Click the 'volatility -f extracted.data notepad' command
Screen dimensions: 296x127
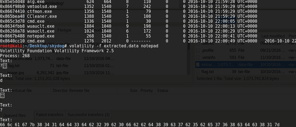click(x=114, y=46)
